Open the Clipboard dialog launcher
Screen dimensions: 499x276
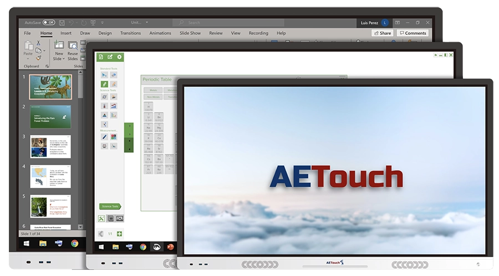click(x=47, y=66)
